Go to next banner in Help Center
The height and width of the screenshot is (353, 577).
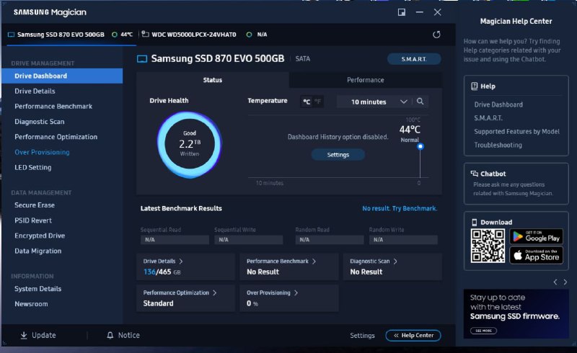[x=565, y=282]
